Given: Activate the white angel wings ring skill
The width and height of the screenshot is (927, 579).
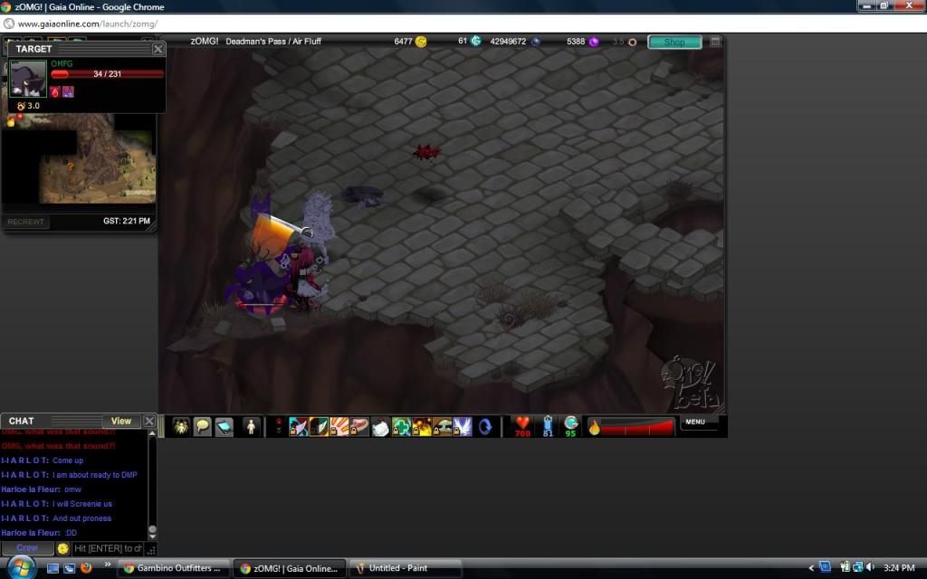Looking at the screenshot, I should (463, 427).
